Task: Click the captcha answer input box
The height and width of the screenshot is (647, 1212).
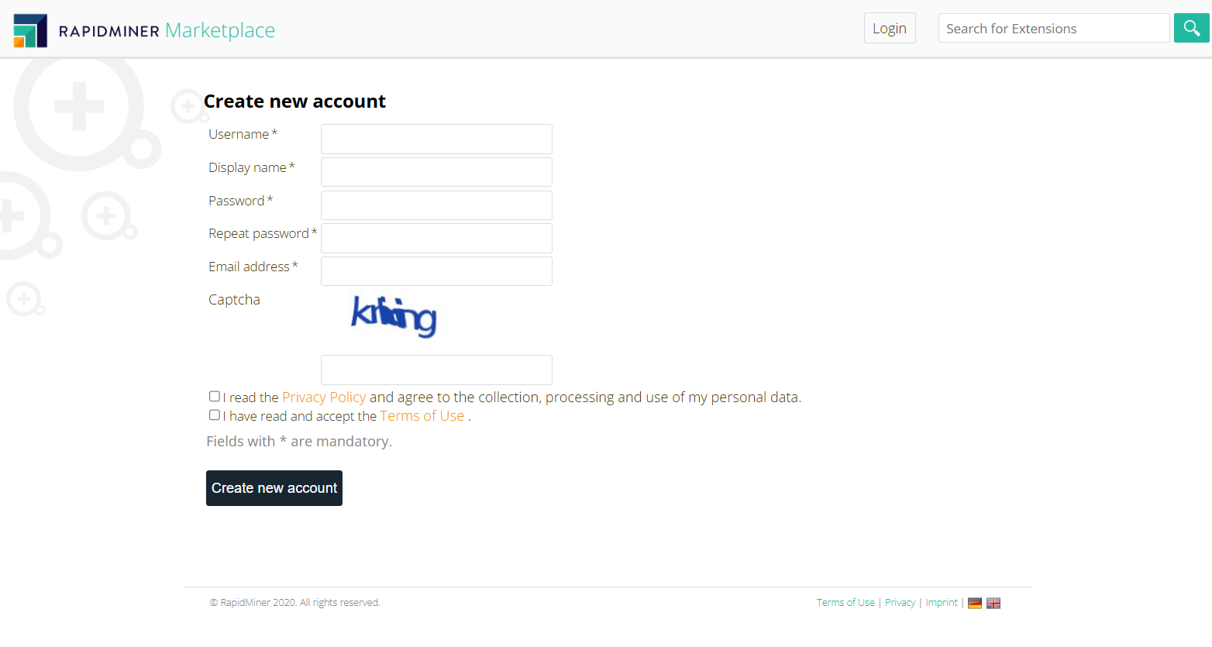Action: pyautogui.click(x=436, y=370)
